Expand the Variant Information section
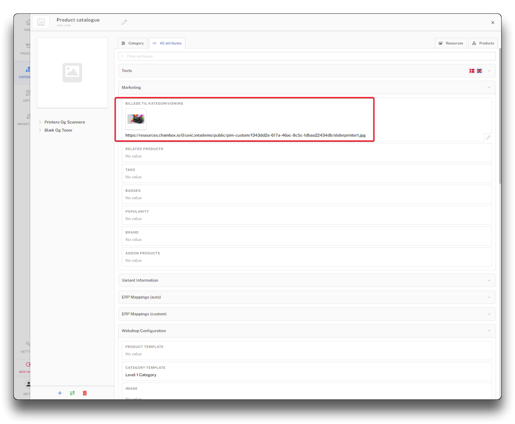The image size is (515, 424). point(307,280)
